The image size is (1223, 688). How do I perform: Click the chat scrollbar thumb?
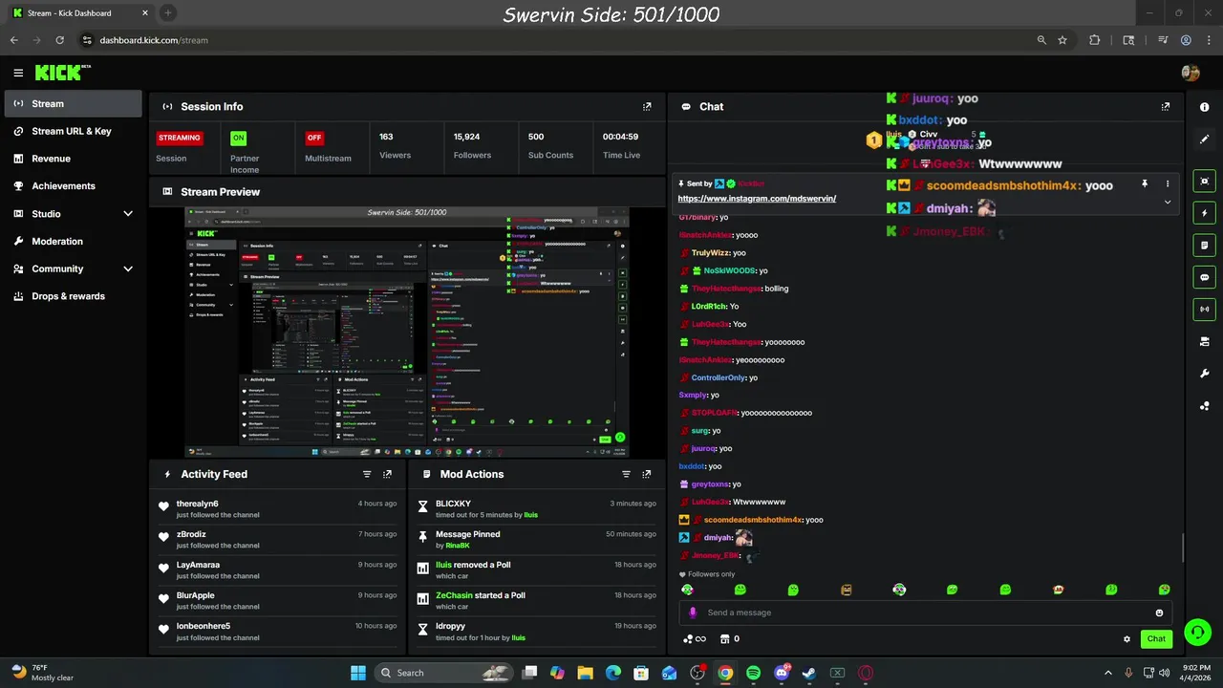(x=1183, y=548)
